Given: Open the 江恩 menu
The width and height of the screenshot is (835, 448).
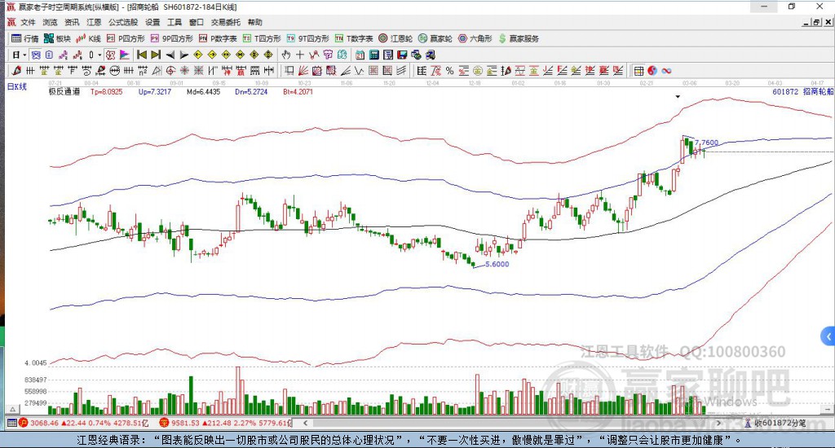Looking at the screenshot, I should pyautogui.click(x=94, y=22).
